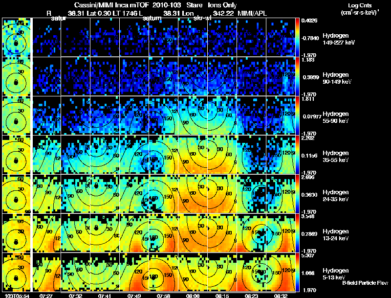Click the 07:27 time label

pos(46,296)
